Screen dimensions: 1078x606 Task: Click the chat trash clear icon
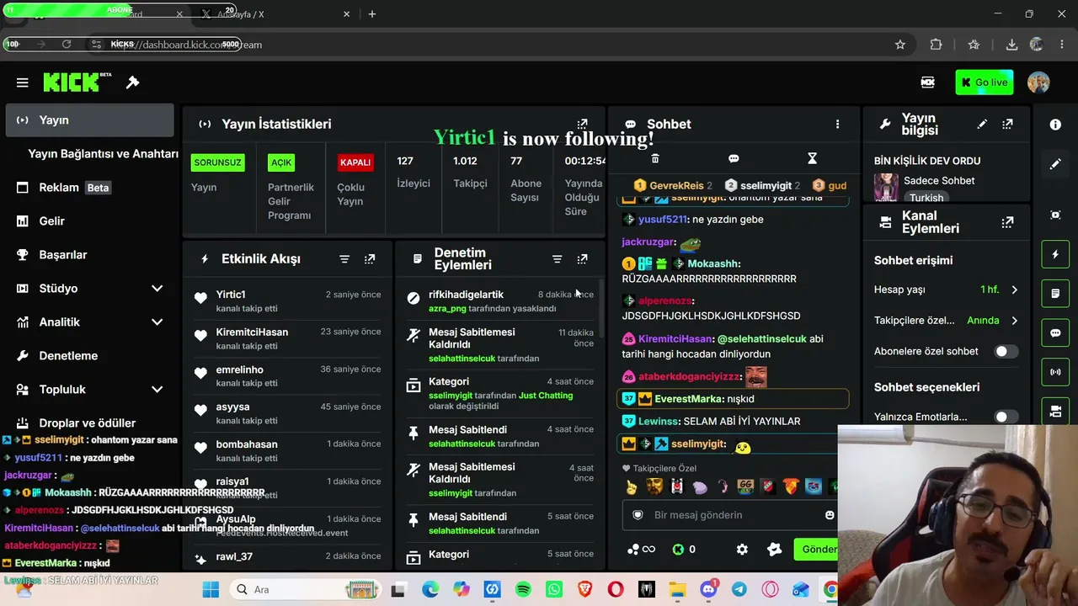coord(655,158)
